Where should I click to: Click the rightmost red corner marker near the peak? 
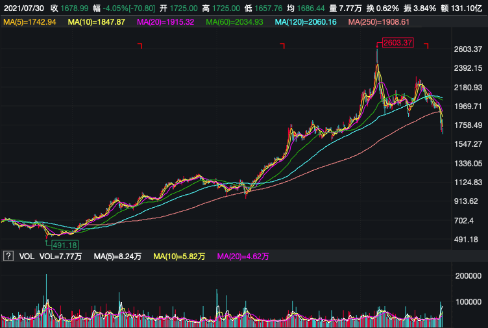427,45
